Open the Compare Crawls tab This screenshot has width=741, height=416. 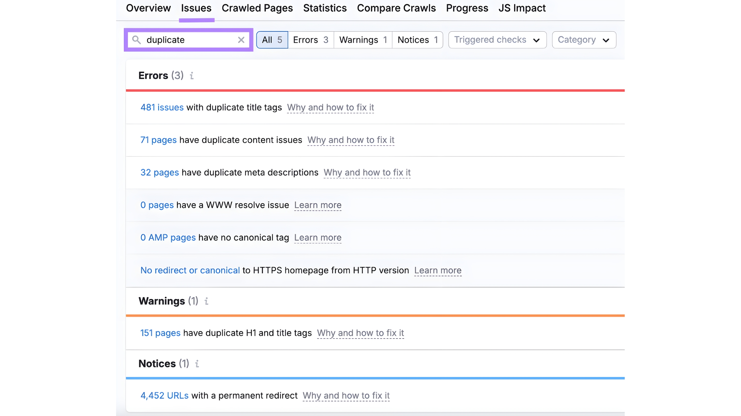pyautogui.click(x=396, y=8)
